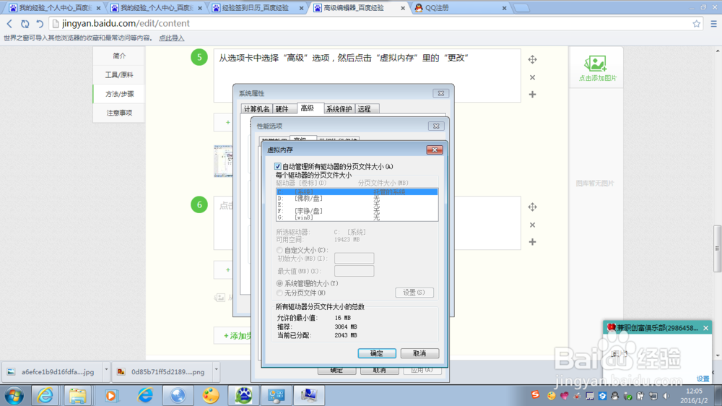Add a step below step 6 with the plus icon
722x406 pixels.
coord(532,241)
